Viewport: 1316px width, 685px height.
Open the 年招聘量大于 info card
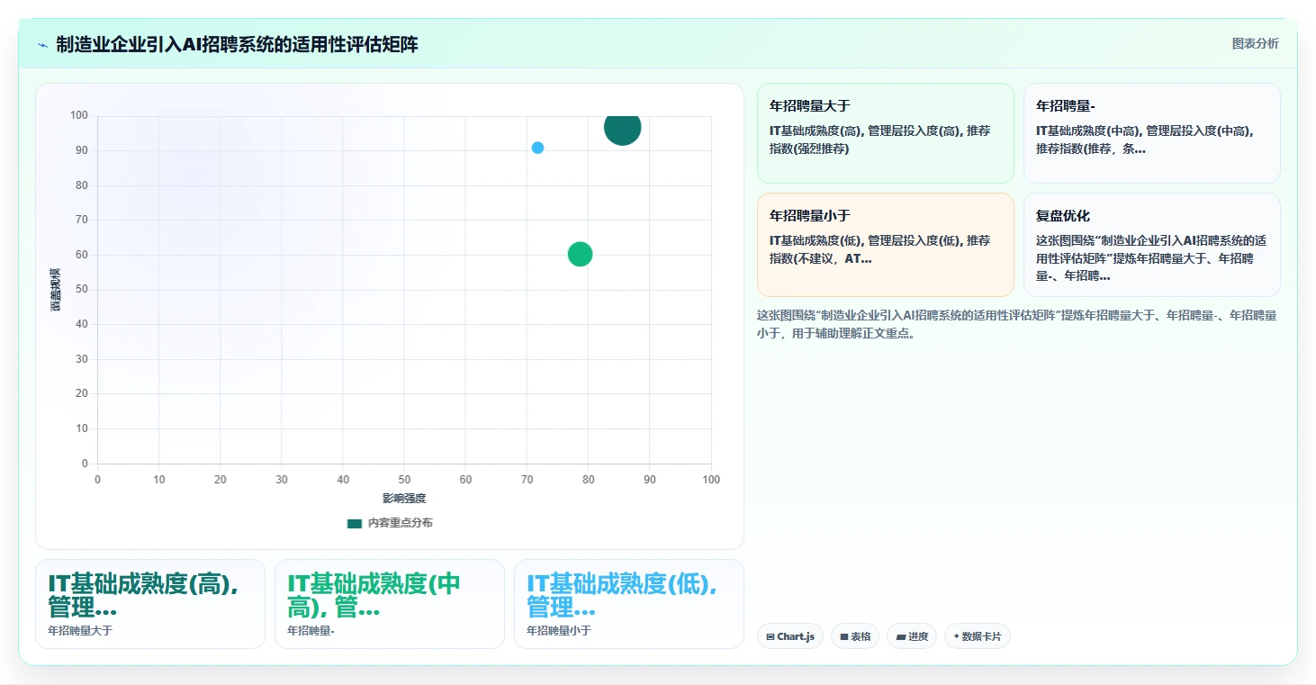point(886,133)
